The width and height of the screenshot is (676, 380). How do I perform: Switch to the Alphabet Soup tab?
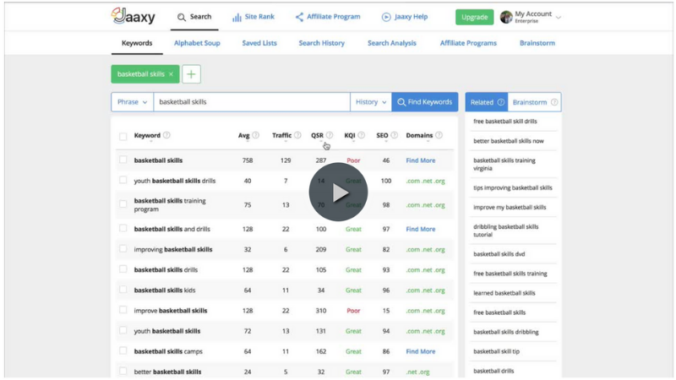coord(197,43)
